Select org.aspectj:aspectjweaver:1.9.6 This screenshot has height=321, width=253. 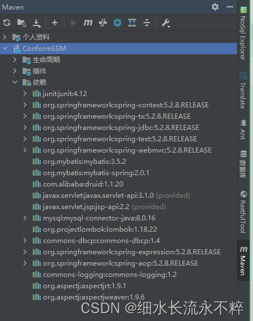94,297
